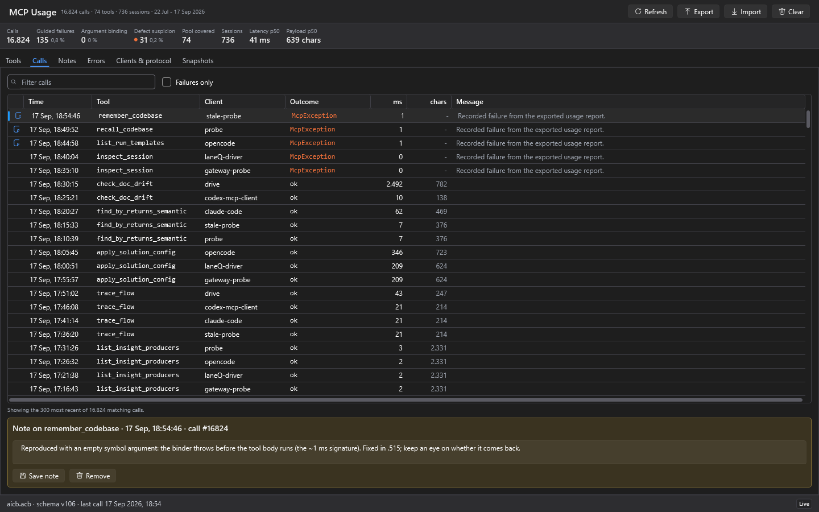Switch to the Errors tab
The width and height of the screenshot is (819, 512).
96,61
